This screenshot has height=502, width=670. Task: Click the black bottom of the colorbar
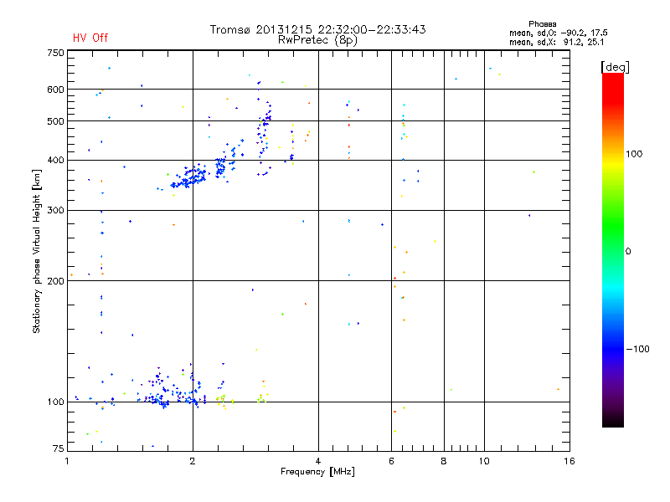(x=613, y=421)
